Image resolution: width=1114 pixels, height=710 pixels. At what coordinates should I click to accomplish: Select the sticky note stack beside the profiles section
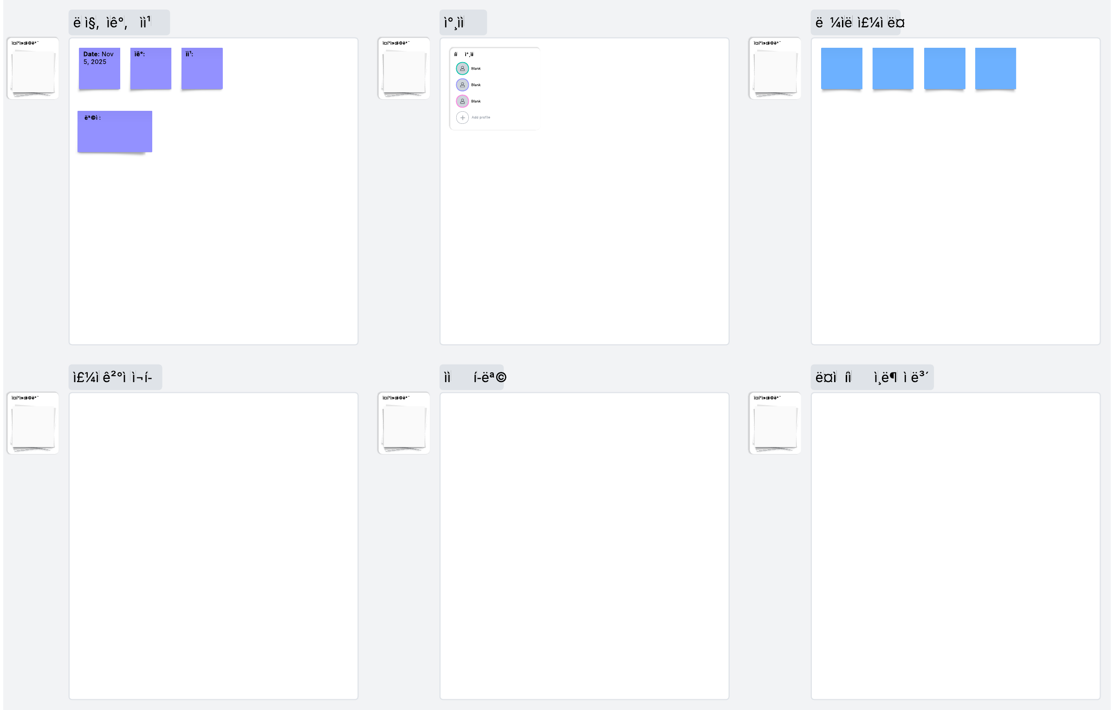coord(404,69)
